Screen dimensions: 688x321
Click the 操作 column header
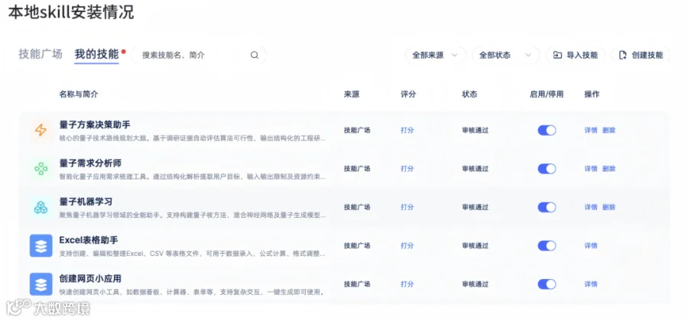pyautogui.click(x=592, y=94)
